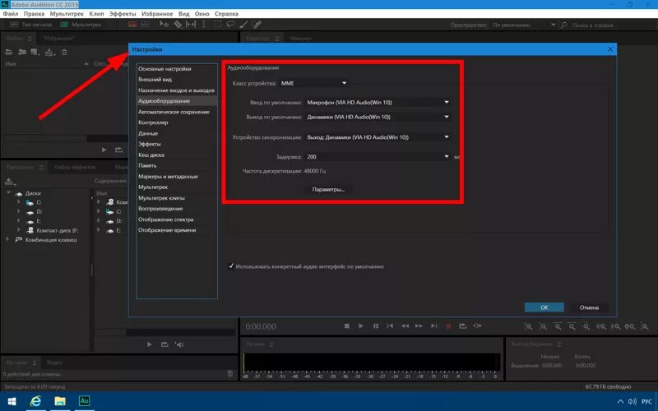This screenshot has height=411, width=658.
Task: Select the Paintbrush Selection tool
Action: (243, 25)
